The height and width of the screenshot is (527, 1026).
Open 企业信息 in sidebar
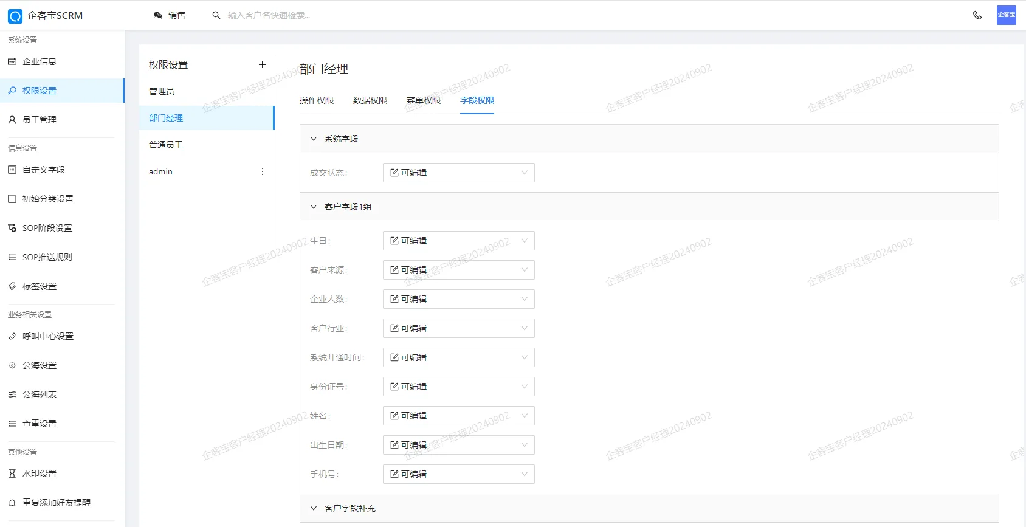[62, 61]
